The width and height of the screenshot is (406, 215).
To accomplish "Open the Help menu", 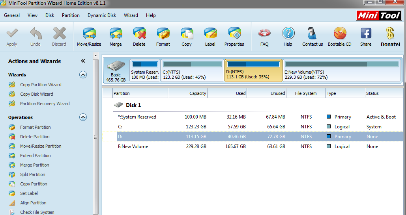I will tap(151, 15).
